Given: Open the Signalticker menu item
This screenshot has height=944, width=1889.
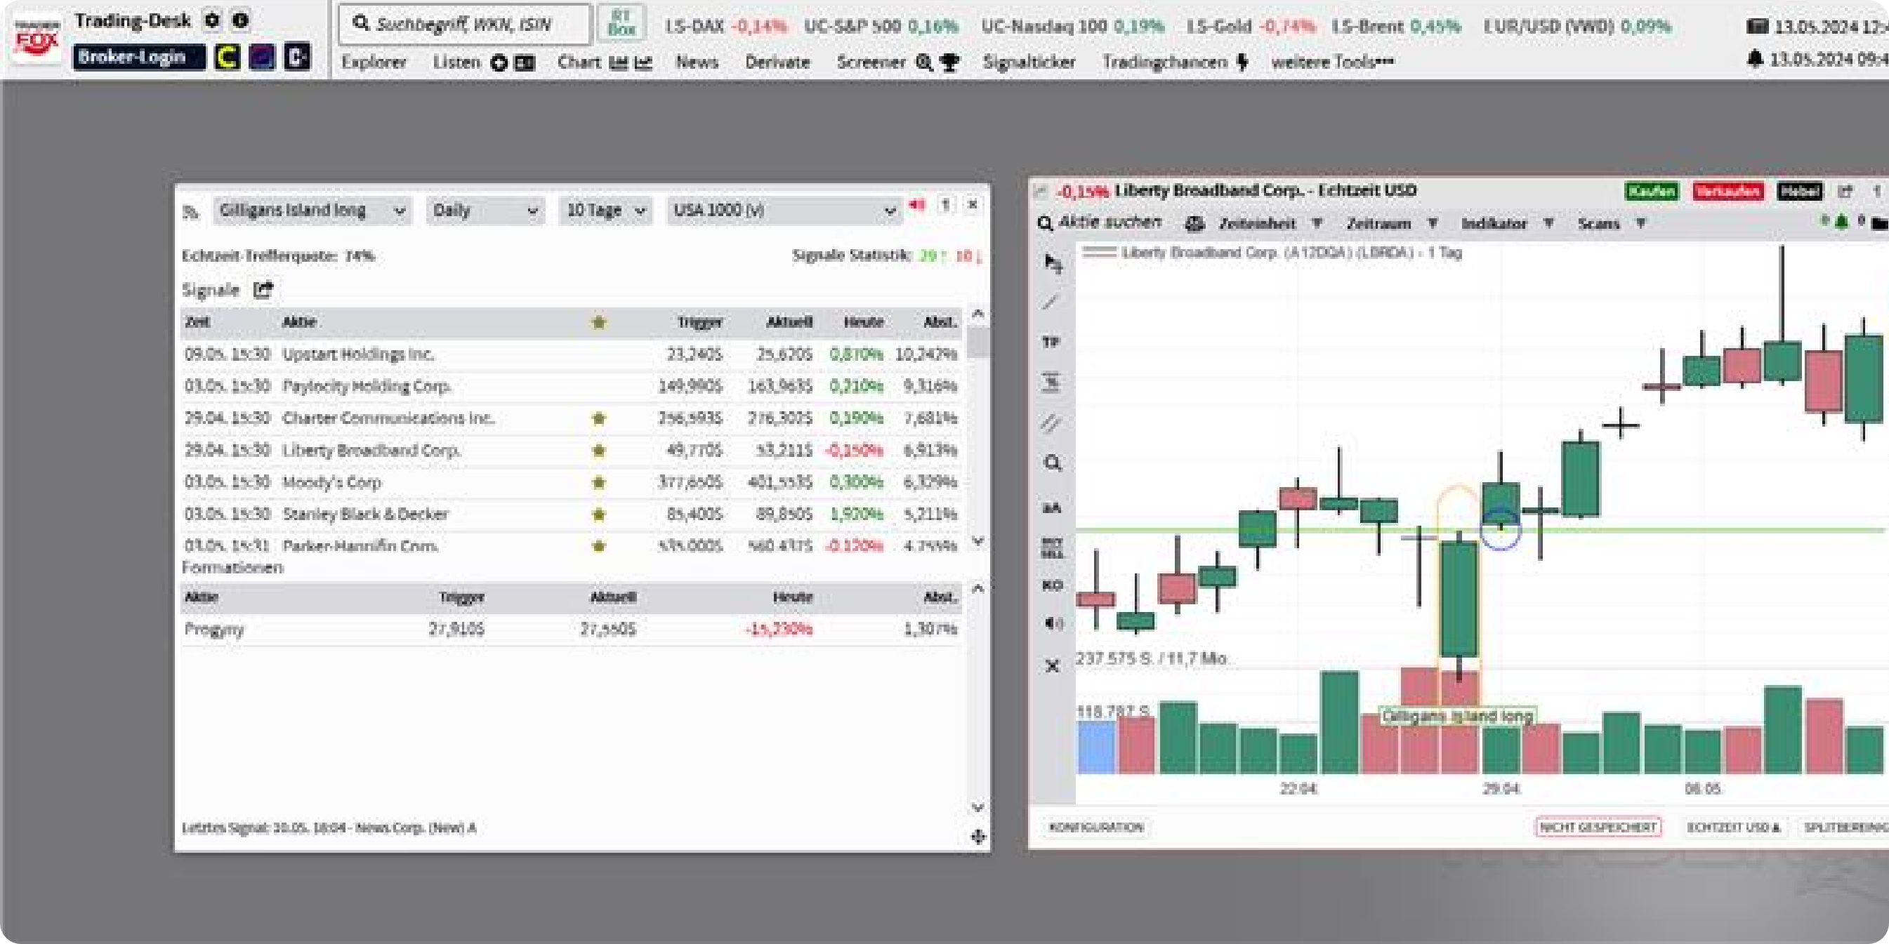Looking at the screenshot, I should 1029,62.
